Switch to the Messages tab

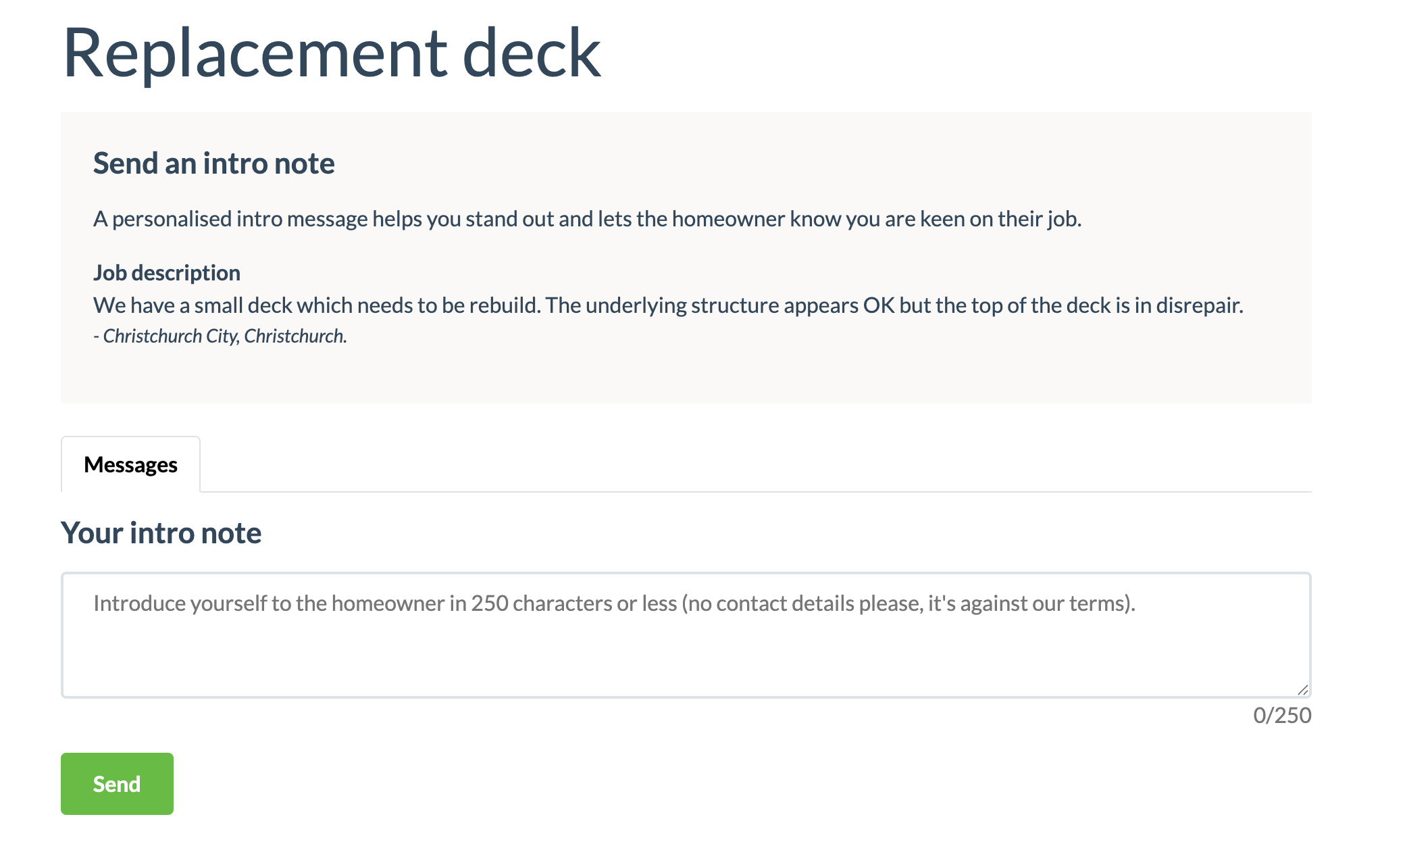(x=130, y=465)
